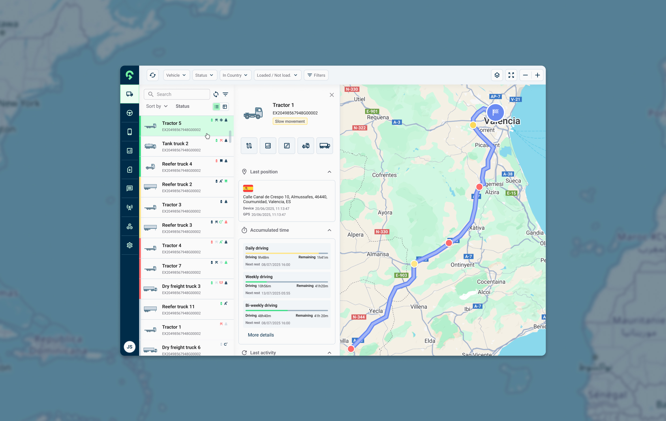Viewport: 666px width, 421px height.
Task: Open the Status filter dropdown
Action: coord(204,75)
